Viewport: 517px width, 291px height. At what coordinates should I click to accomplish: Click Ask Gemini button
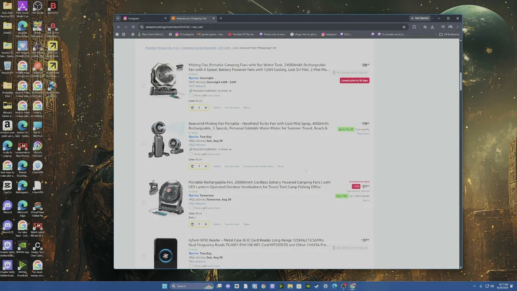tap(420, 18)
